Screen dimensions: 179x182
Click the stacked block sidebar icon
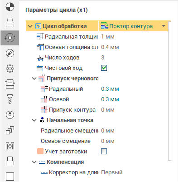10,161
